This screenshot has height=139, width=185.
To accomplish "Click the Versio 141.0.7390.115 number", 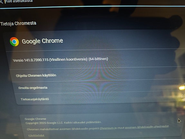I will pyautogui.click(x=36, y=60).
